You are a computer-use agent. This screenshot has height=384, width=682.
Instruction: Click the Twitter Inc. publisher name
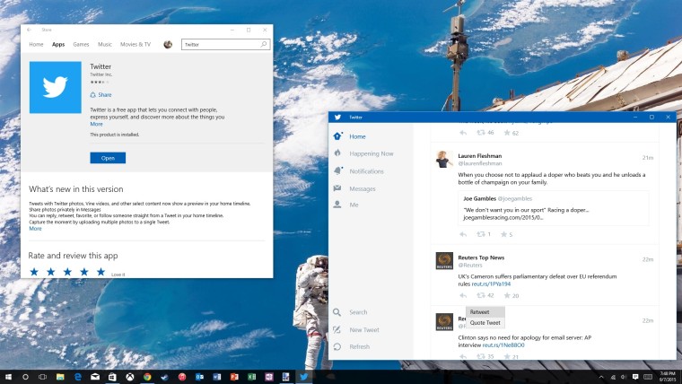pos(101,74)
